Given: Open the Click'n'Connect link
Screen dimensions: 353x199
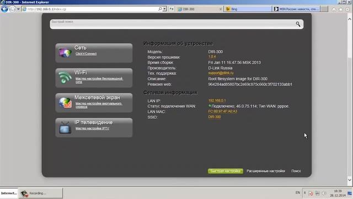Looking at the screenshot, I should (86, 54).
